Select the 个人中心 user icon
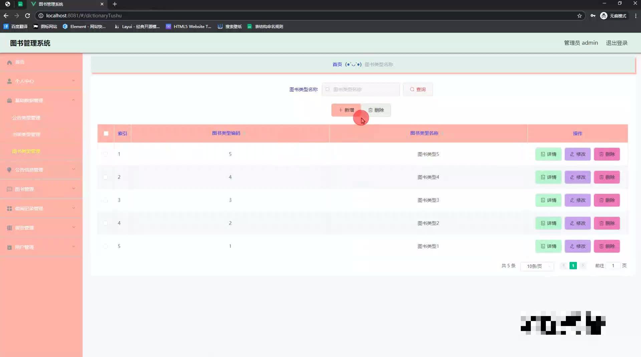 [9, 81]
